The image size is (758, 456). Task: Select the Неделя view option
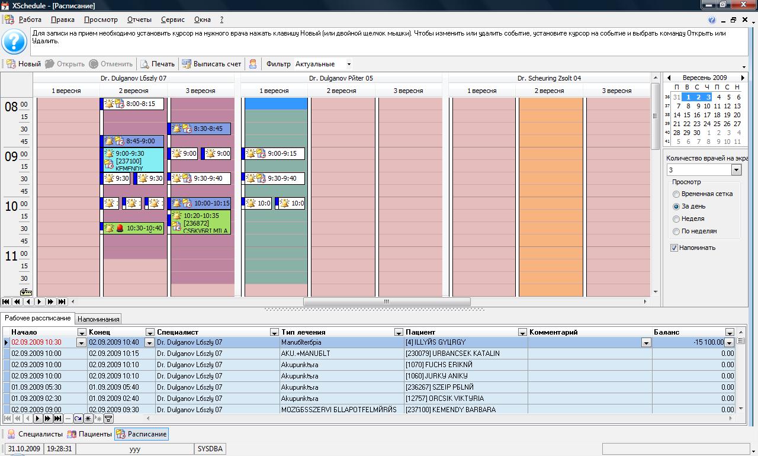pos(676,219)
